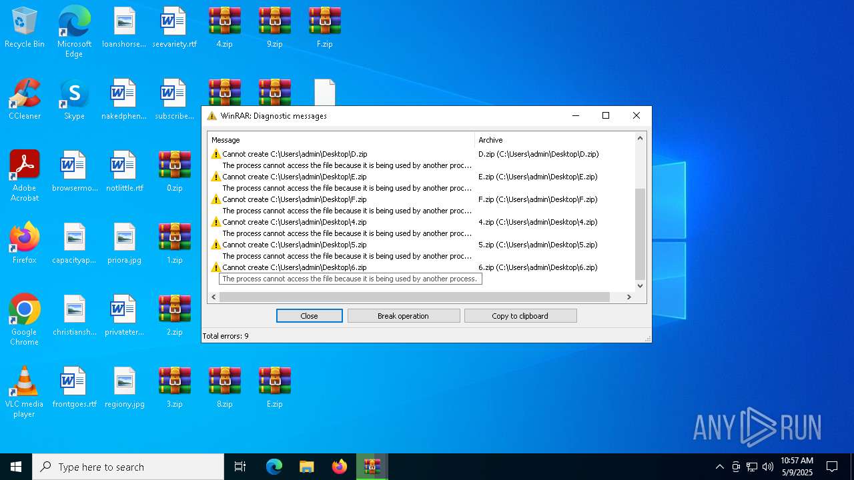Select the 3.zip archive icon
Screen dimensions: 854x480
(174, 388)
